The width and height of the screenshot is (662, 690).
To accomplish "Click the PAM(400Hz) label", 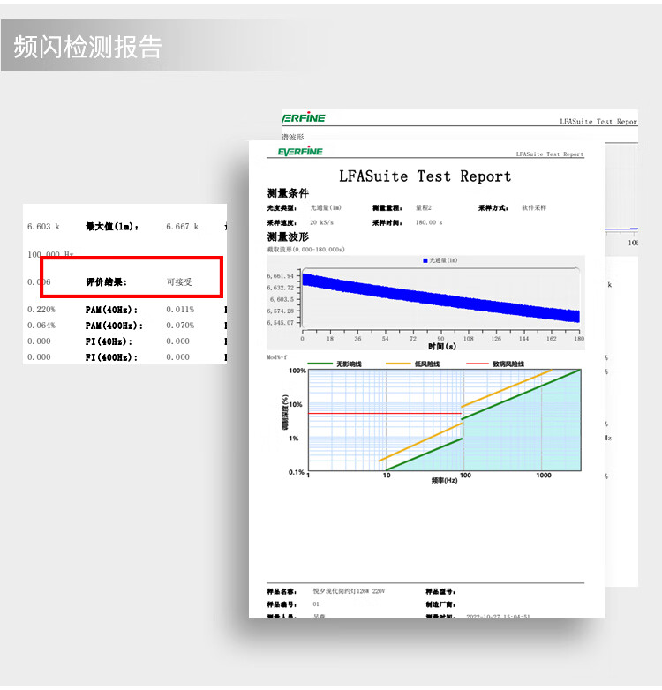I will click(x=114, y=326).
